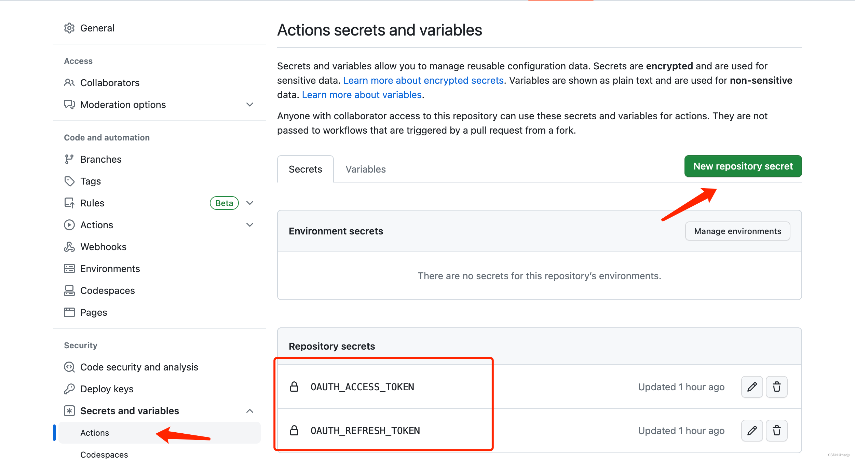855x460 pixels.
Task: Click the Pages browser icon
Action: click(69, 312)
